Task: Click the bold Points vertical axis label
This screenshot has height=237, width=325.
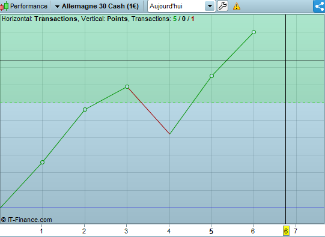Action: click(x=117, y=19)
